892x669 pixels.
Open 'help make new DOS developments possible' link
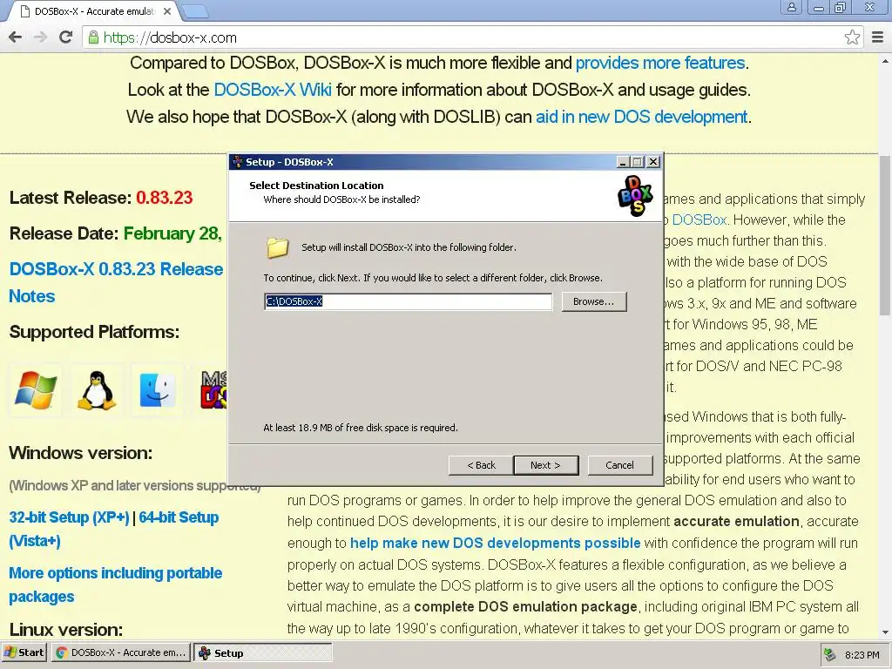pos(496,543)
